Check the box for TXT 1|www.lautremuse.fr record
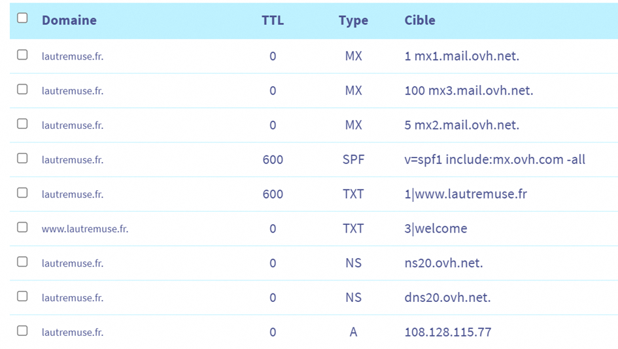Viewport: 618px width, 349px height. pos(22,193)
